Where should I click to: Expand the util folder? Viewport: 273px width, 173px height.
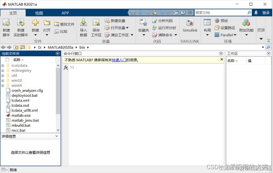(x=3, y=76)
